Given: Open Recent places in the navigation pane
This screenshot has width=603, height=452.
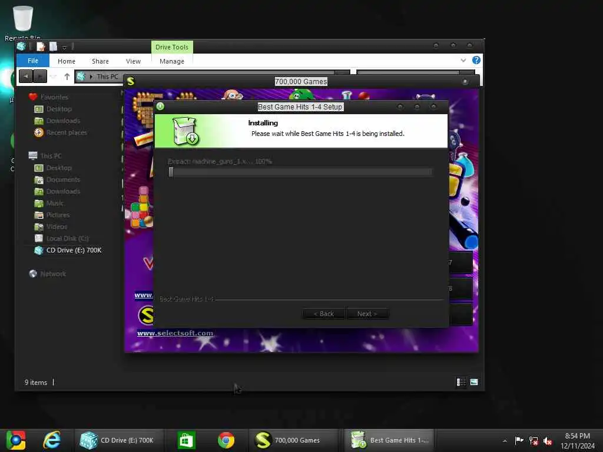Looking at the screenshot, I should pyautogui.click(x=67, y=132).
